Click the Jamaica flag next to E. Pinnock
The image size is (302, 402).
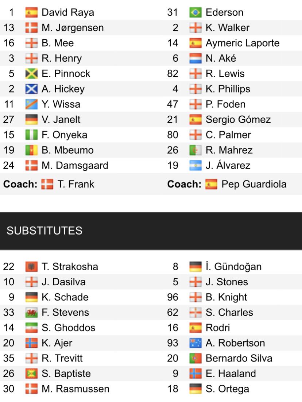click(x=31, y=74)
